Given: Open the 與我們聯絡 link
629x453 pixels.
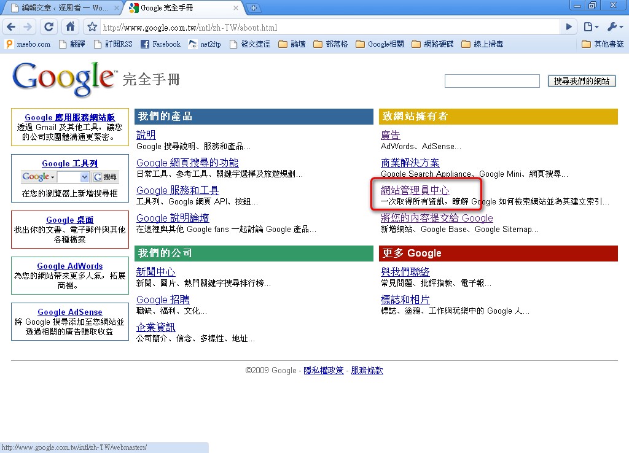Looking at the screenshot, I should (405, 272).
